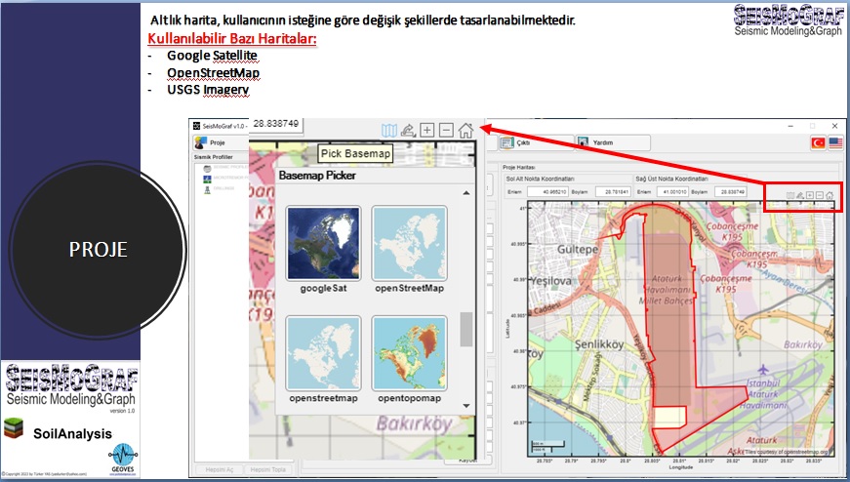The height and width of the screenshot is (482, 850).
Task: Click the Basemap Picker scroll down arrow
Action: tap(466, 406)
